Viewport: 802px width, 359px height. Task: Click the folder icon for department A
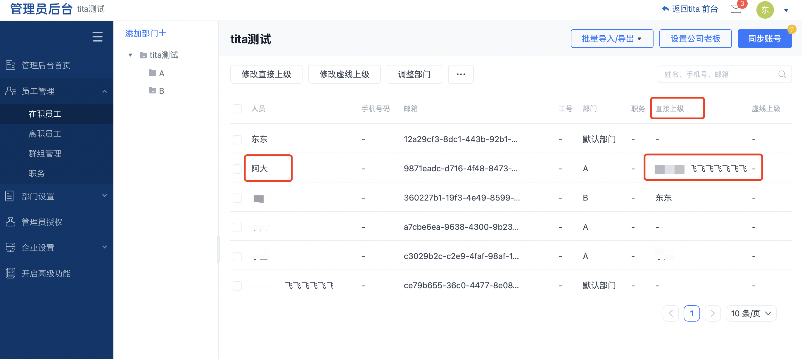point(152,73)
